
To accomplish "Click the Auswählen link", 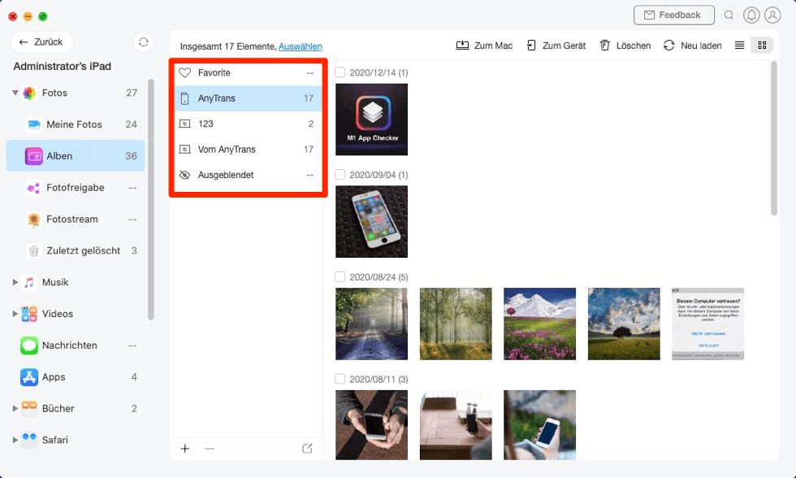I will coord(300,46).
